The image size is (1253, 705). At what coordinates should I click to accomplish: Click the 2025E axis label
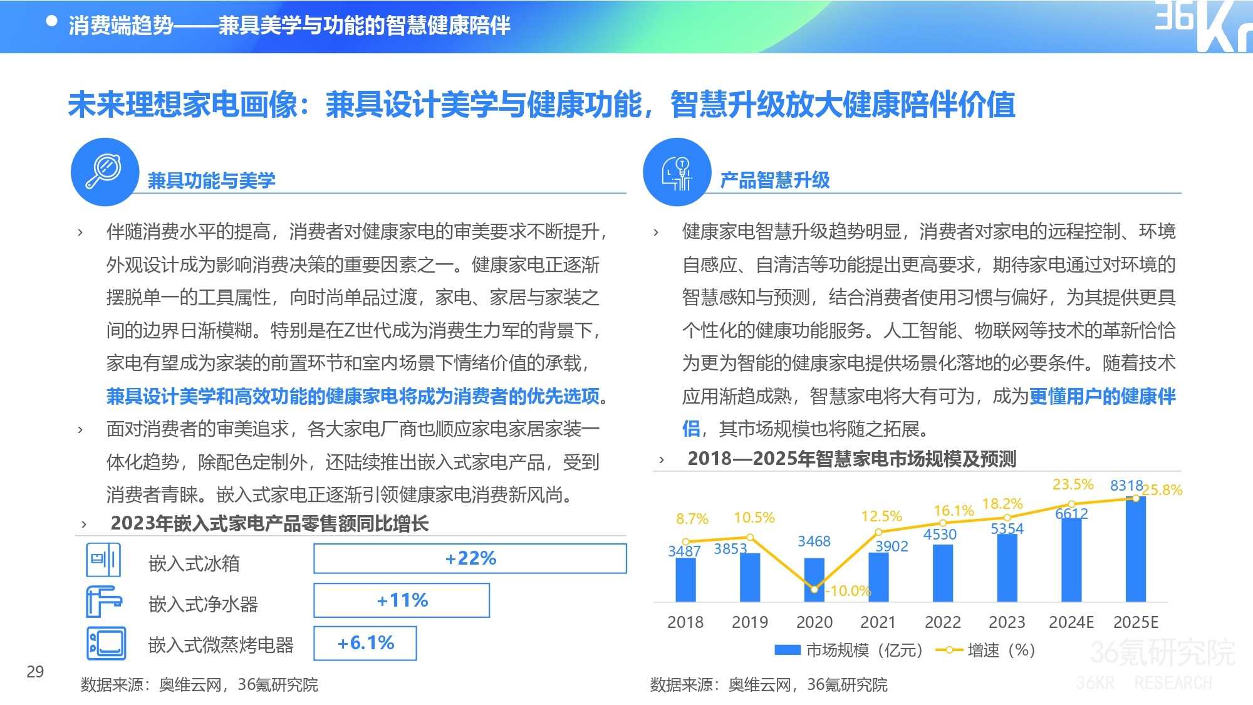[1136, 622]
